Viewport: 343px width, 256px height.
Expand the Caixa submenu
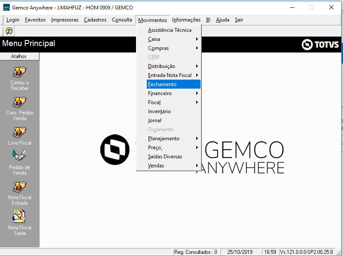(173, 39)
